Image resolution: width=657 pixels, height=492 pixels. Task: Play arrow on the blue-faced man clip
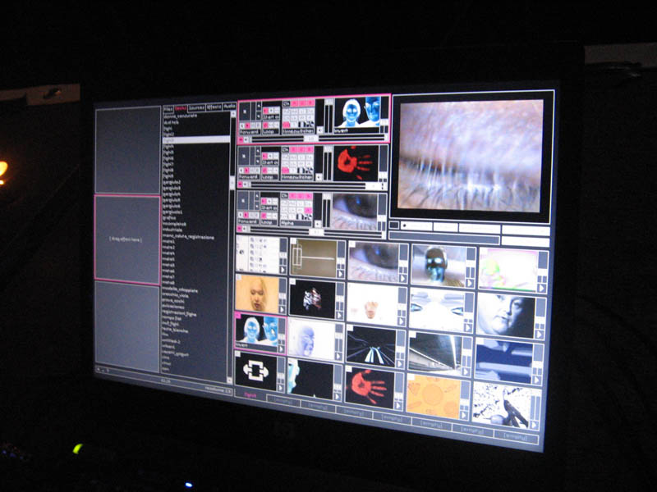[470, 283]
